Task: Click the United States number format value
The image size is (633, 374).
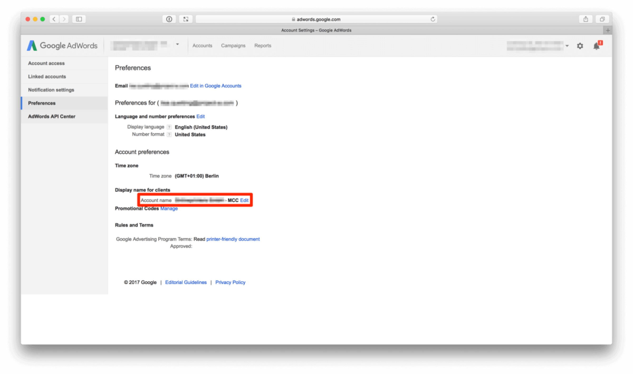Action: tap(190, 135)
